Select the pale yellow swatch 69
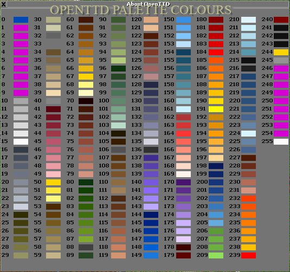Viewport: 290px width, 272px height. [86, 93]
